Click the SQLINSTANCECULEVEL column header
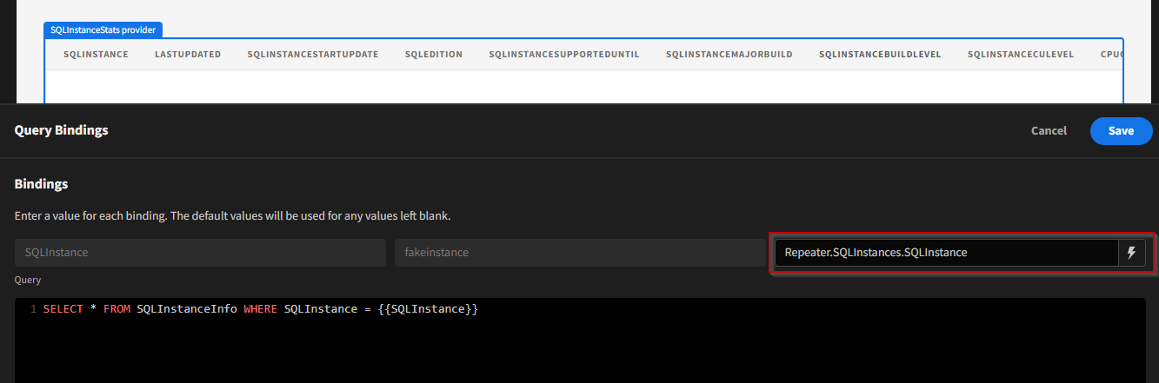Image resolution: width=1159 pixels, height=383 pixels. 1021,54
